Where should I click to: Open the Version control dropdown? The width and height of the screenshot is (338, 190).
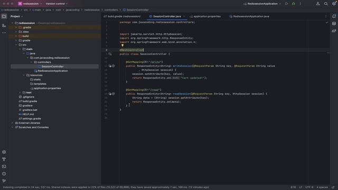(57, 4)
